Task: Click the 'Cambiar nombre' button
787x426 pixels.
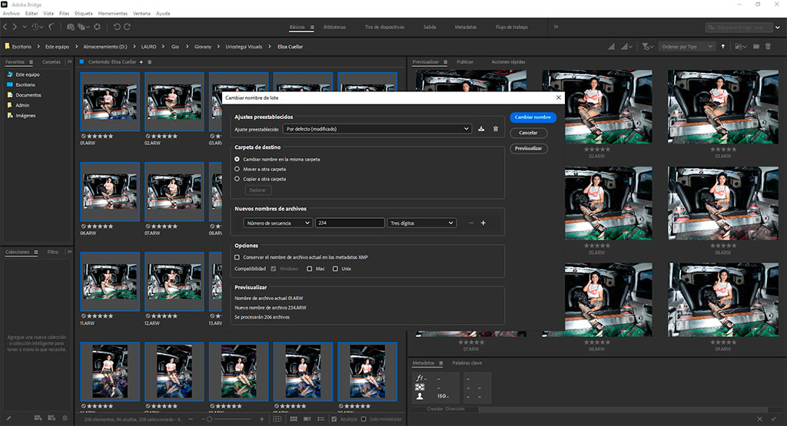Action: (533, 117)
